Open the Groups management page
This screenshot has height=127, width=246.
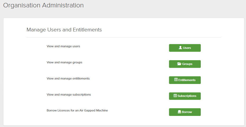coord(185,64)
